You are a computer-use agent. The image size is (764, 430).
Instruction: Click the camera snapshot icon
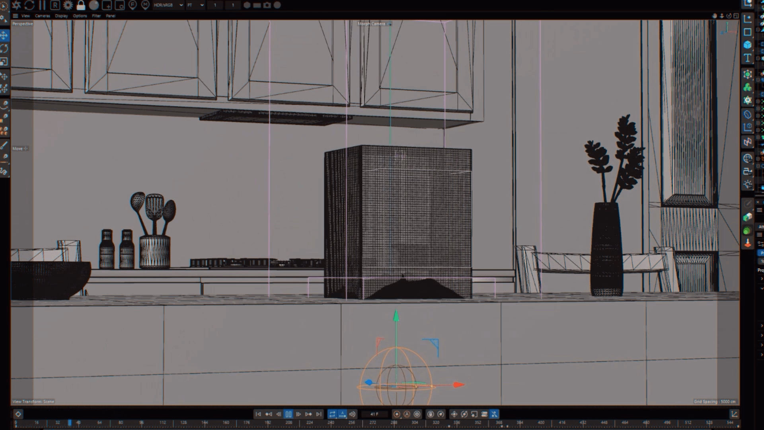point(267,5)
